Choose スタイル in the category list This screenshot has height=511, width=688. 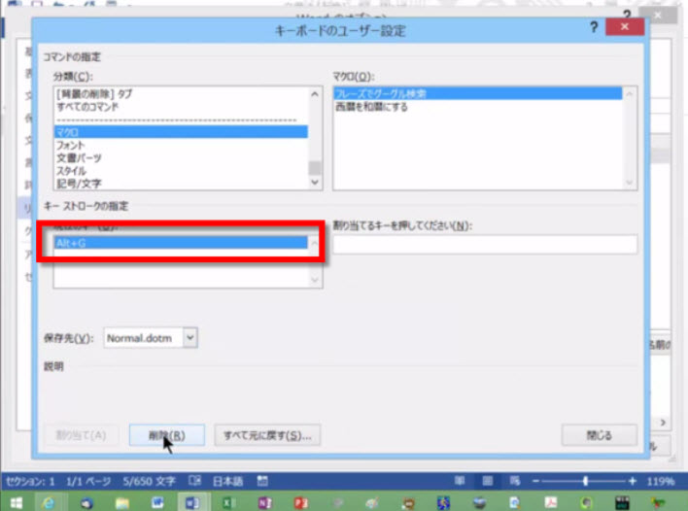71,170
